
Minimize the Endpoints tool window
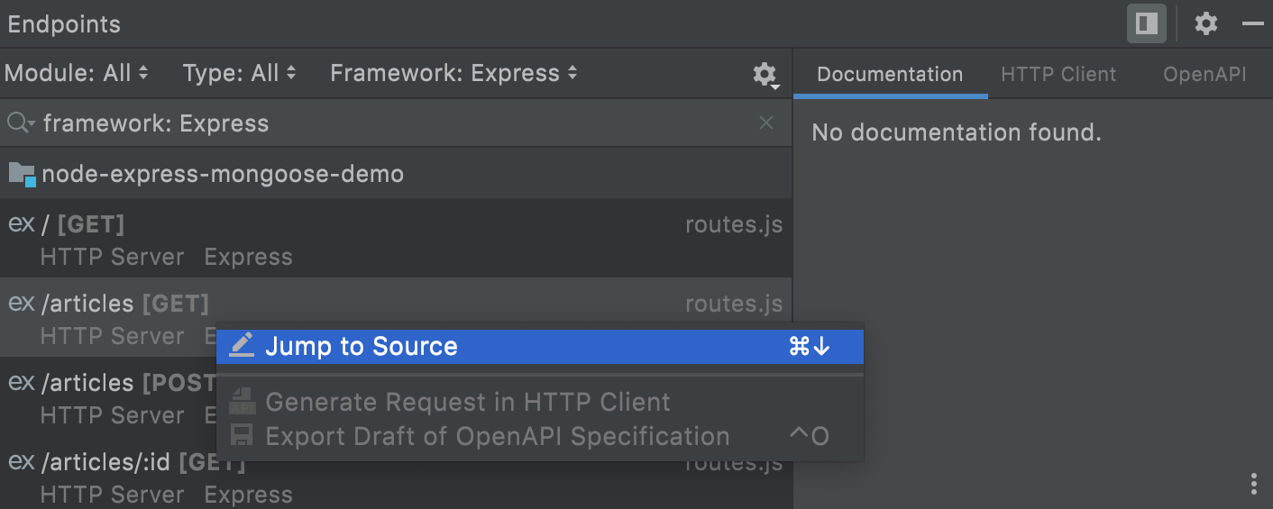click(1252, 23)
